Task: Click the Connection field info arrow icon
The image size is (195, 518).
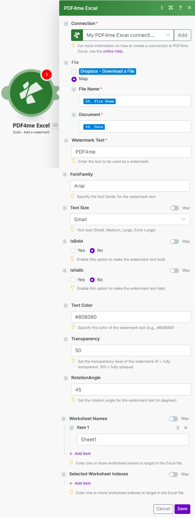Action: coord(66,24)
